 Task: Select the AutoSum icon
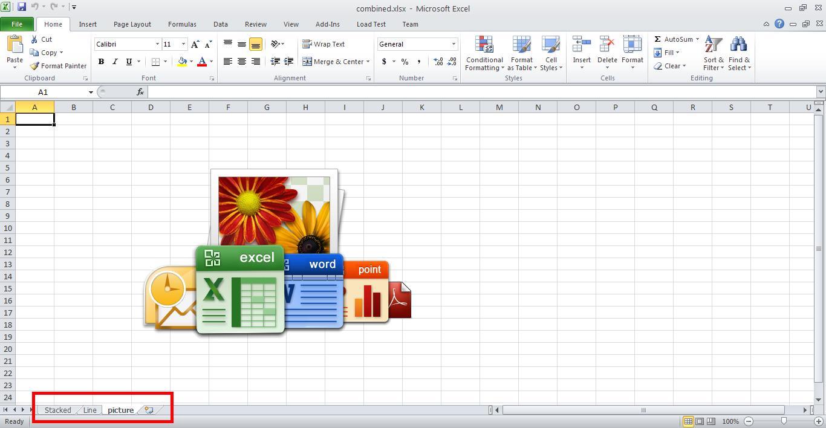[x=656, y=39]
